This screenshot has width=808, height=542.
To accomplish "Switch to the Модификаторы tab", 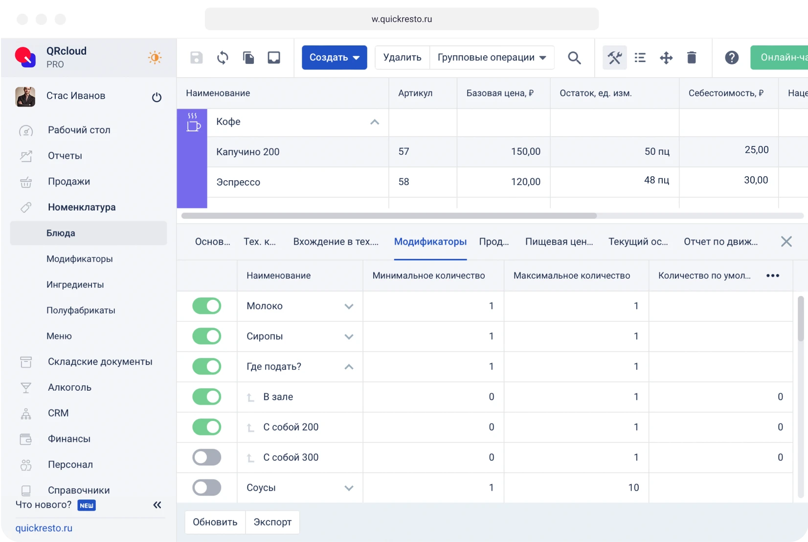I will pos(430,242).
